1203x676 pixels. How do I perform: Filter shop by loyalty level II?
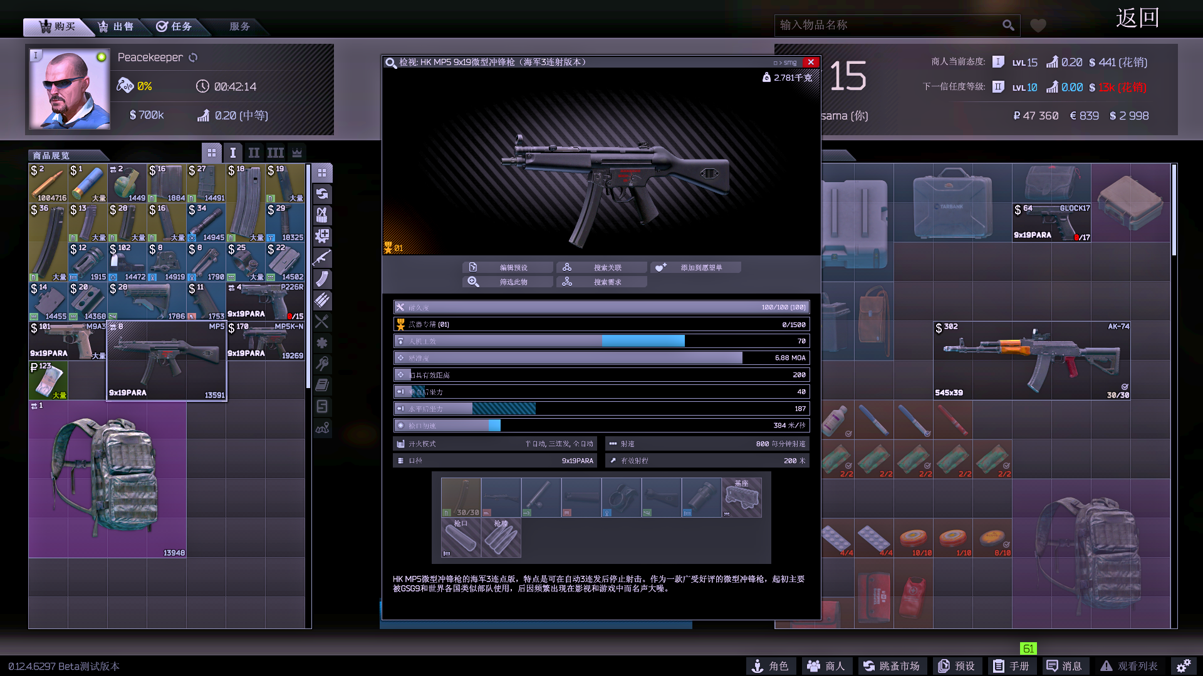pos(254,152)
